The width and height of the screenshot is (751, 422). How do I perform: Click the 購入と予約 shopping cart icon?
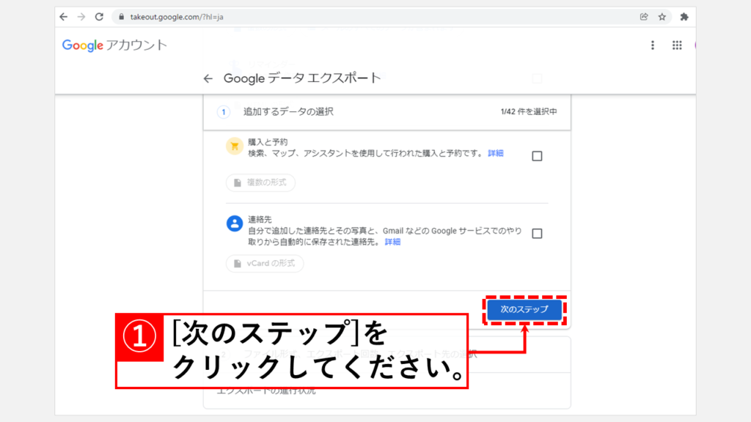[234, 146]
